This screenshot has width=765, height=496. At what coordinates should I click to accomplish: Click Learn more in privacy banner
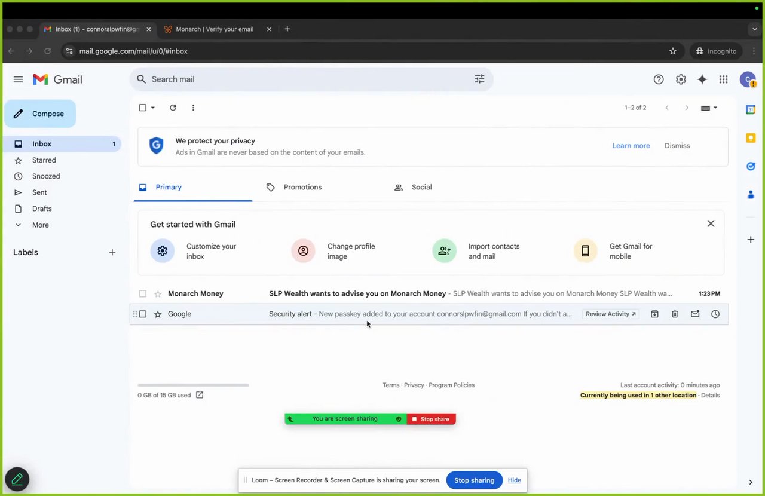click(631, 146)
